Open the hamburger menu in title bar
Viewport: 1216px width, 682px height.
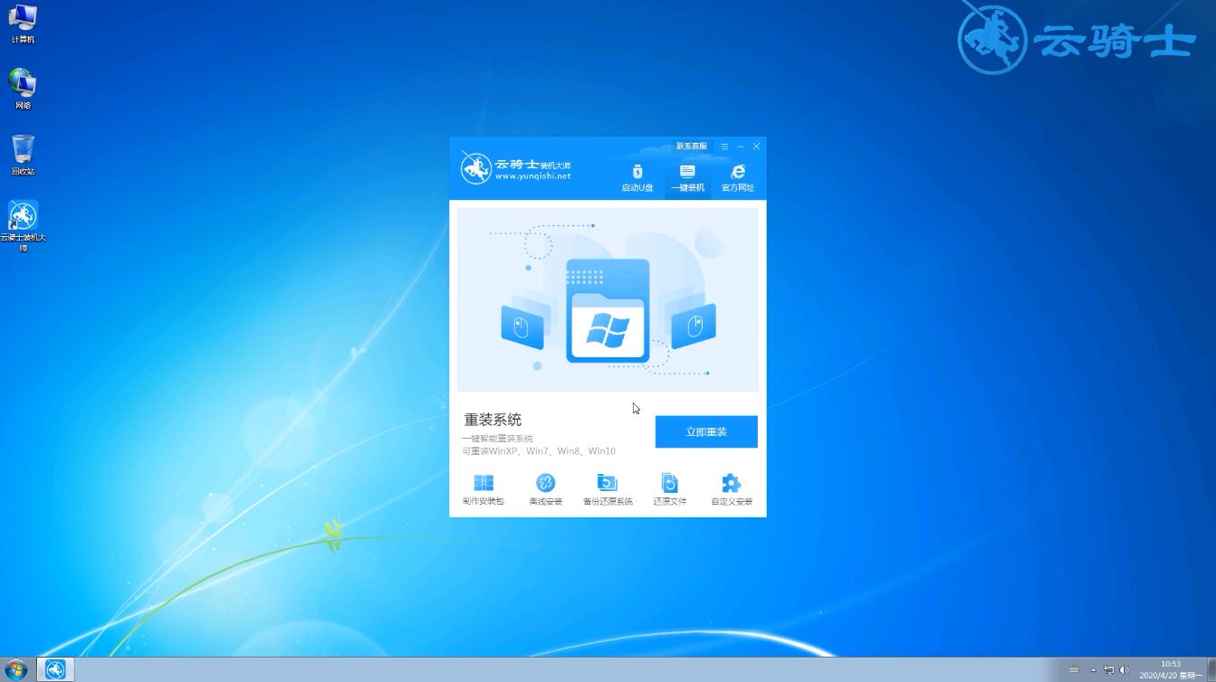pyautogui.click(x=724, y=147)
